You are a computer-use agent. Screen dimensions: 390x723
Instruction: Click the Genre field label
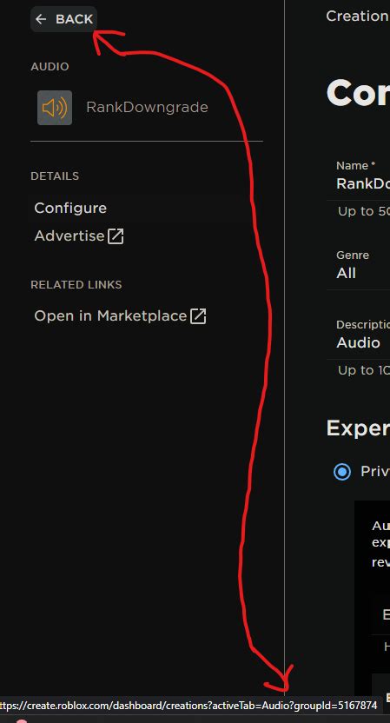tap(353, 255)
